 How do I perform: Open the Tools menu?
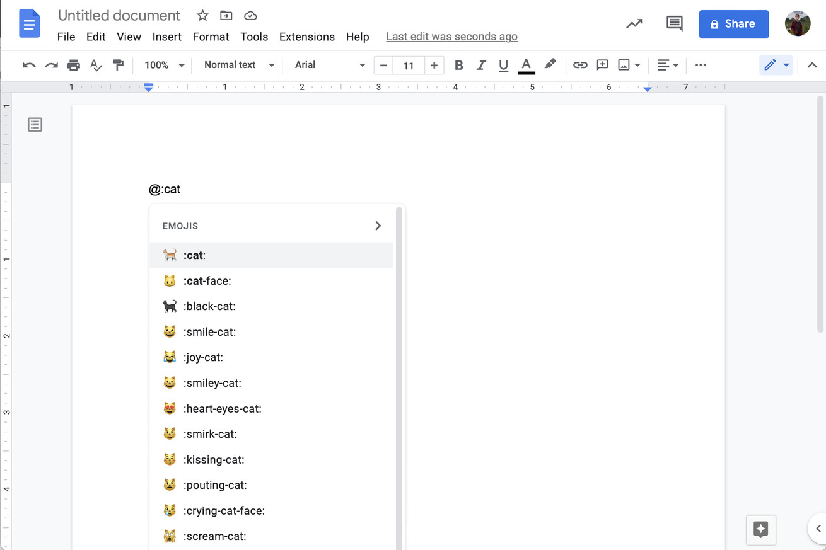coord(254,37)
